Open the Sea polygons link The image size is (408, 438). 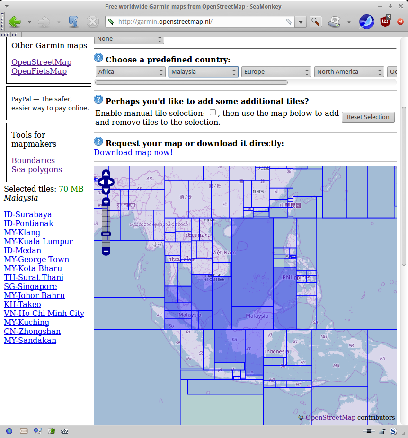tap(36, 169)
